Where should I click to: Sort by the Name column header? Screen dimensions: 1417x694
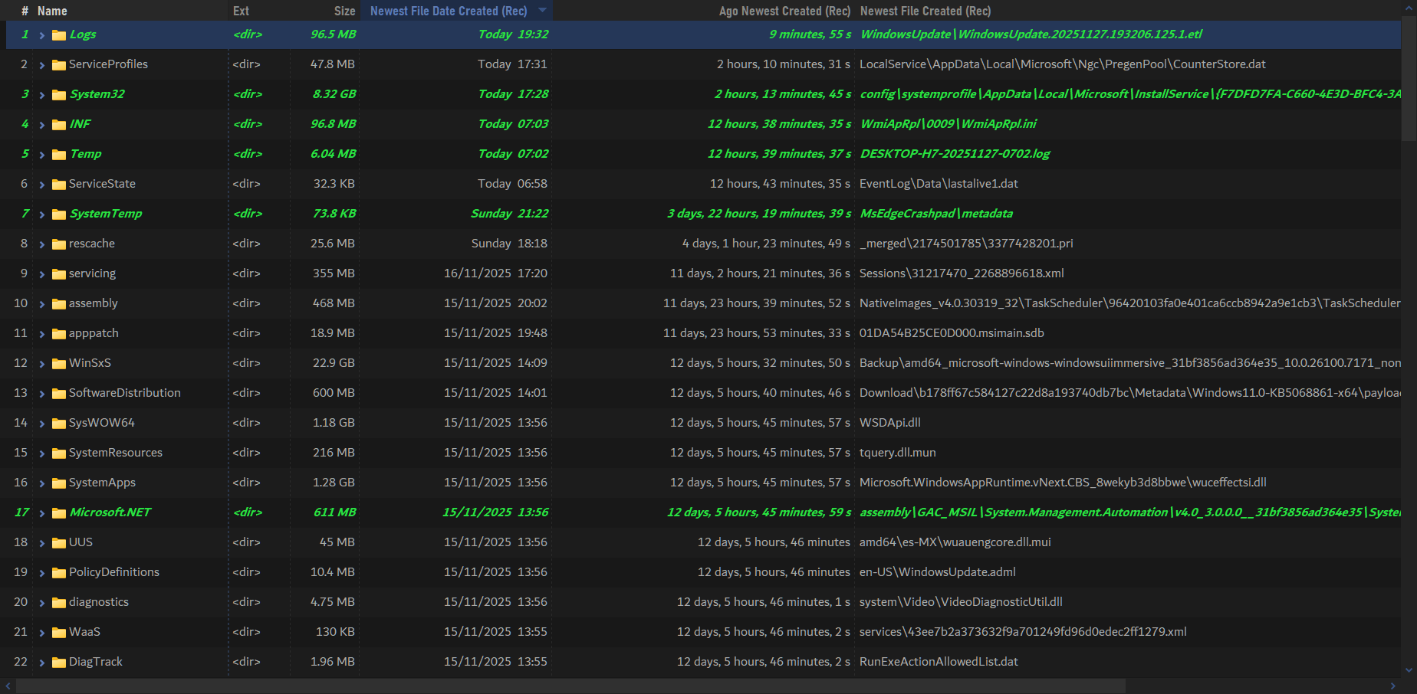(52, 11)
